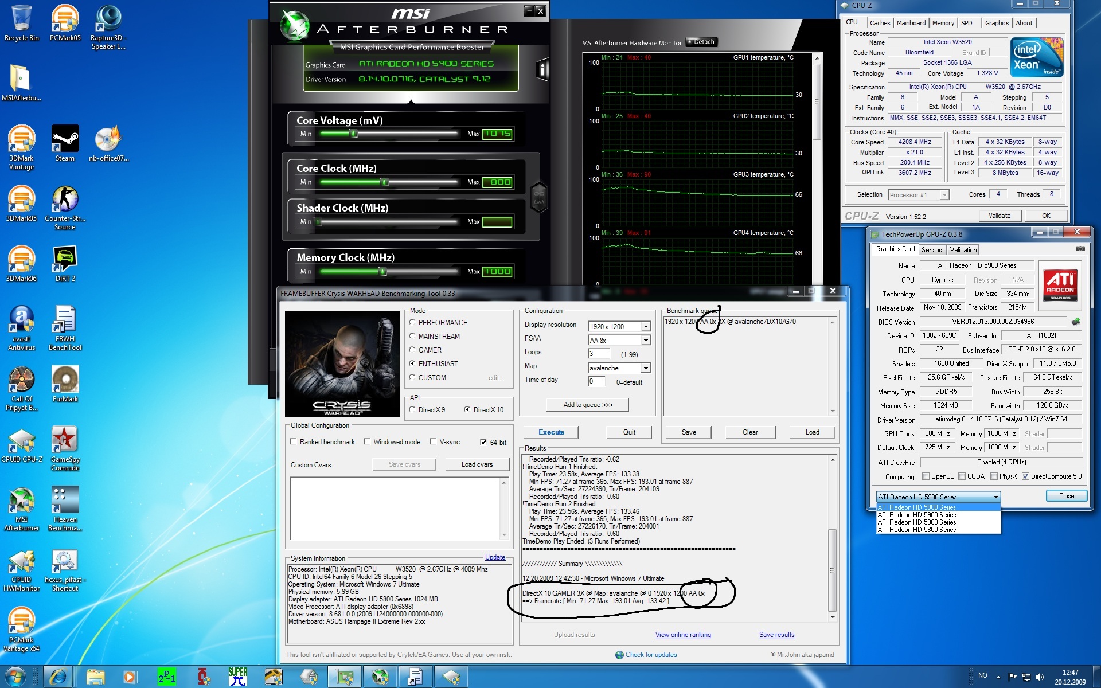Click the Add to queue button

pyautogui.click(x=588, y=405)
